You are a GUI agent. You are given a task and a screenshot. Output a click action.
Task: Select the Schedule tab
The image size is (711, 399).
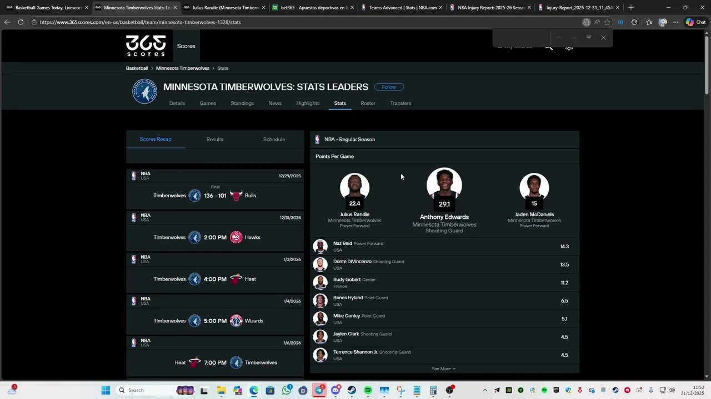(x=274, y=139)
